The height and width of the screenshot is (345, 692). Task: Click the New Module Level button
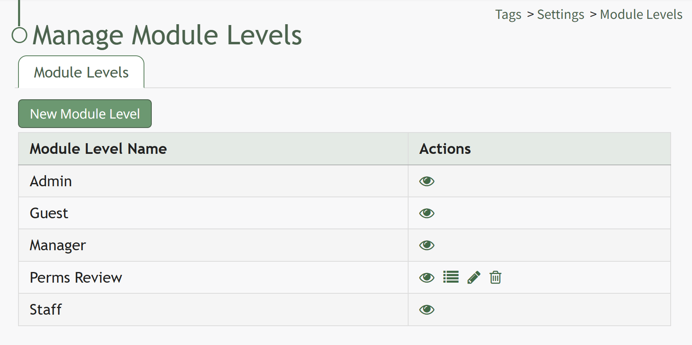pos(85,114)
